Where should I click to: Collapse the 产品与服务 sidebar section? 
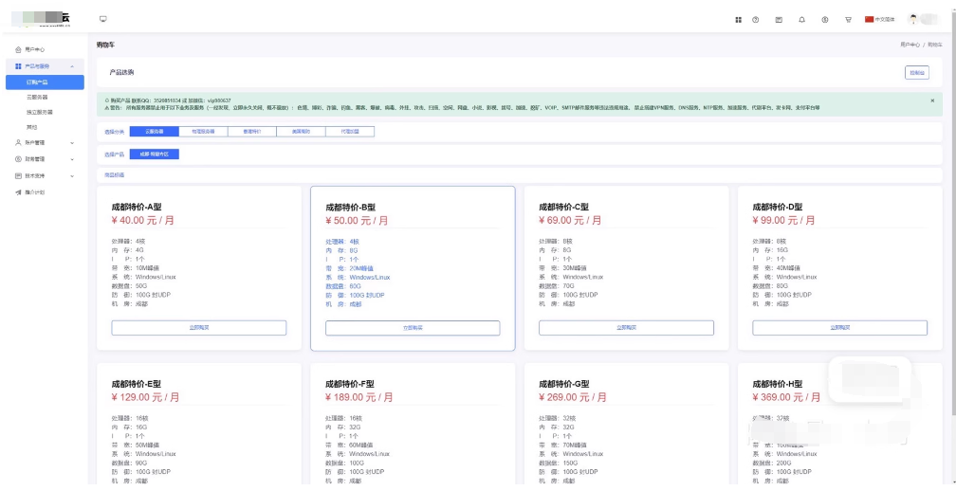[72, 65]
